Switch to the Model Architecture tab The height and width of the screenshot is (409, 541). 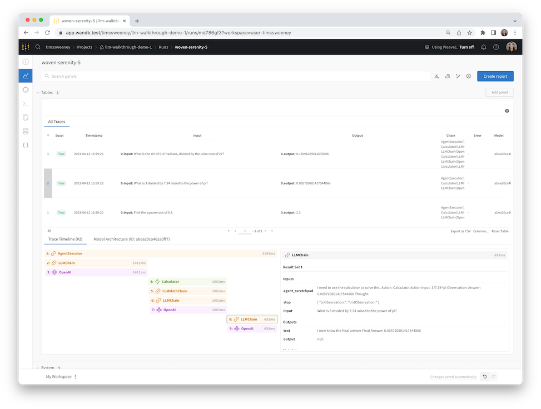pos(131,239)
